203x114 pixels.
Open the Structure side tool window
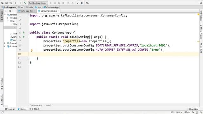point(2,99)
